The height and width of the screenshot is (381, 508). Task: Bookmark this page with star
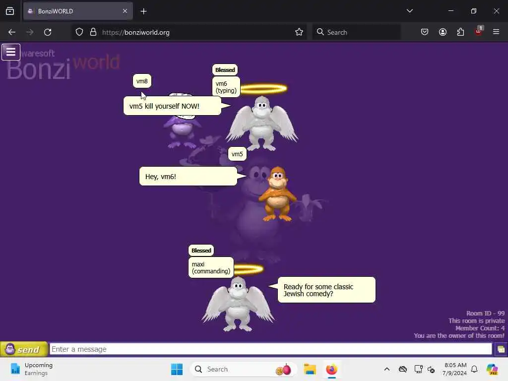(x=299, y=32)
